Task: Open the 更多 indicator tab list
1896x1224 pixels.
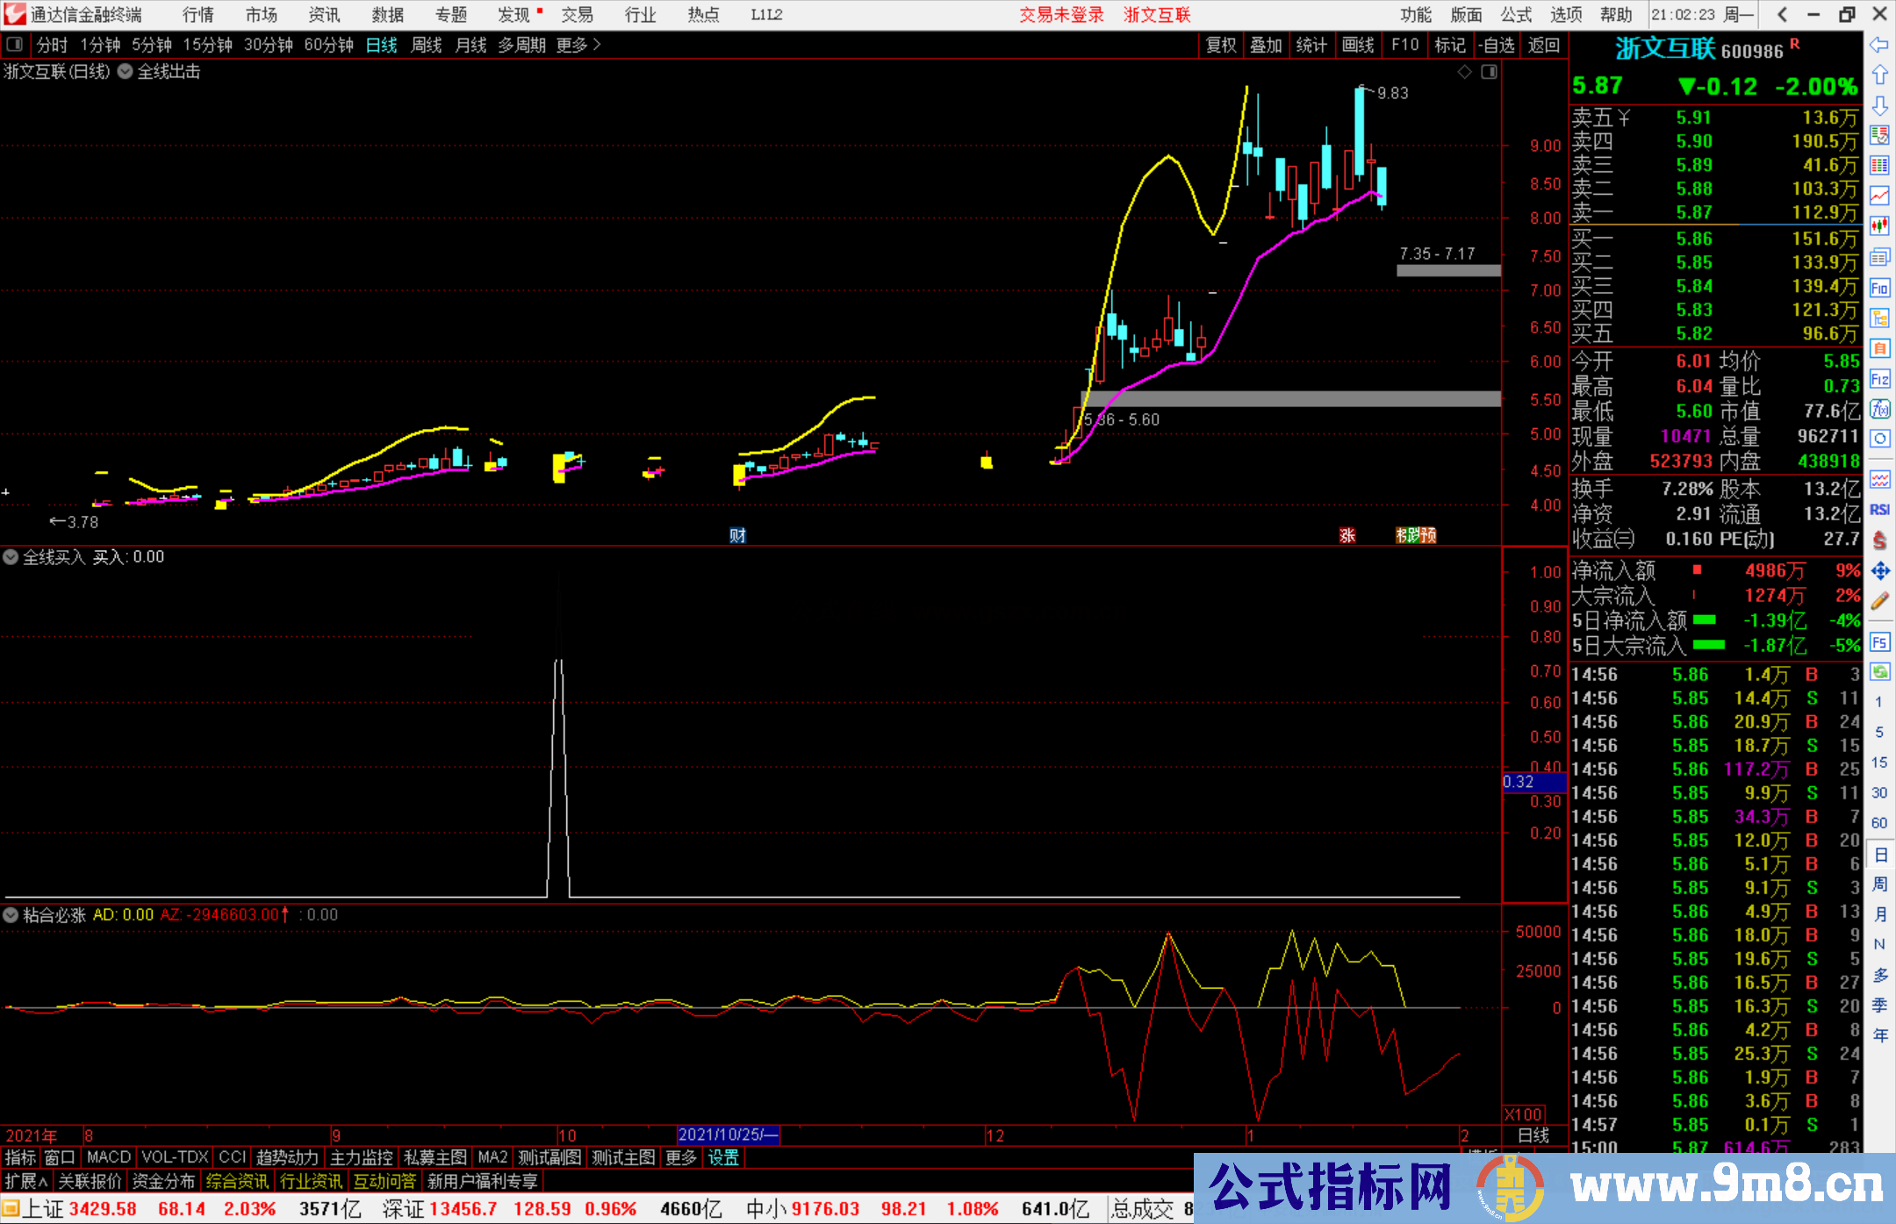Action: click(680, 1157)
